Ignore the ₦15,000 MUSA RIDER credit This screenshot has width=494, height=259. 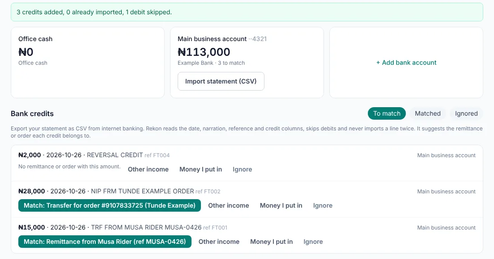point(313,242)
